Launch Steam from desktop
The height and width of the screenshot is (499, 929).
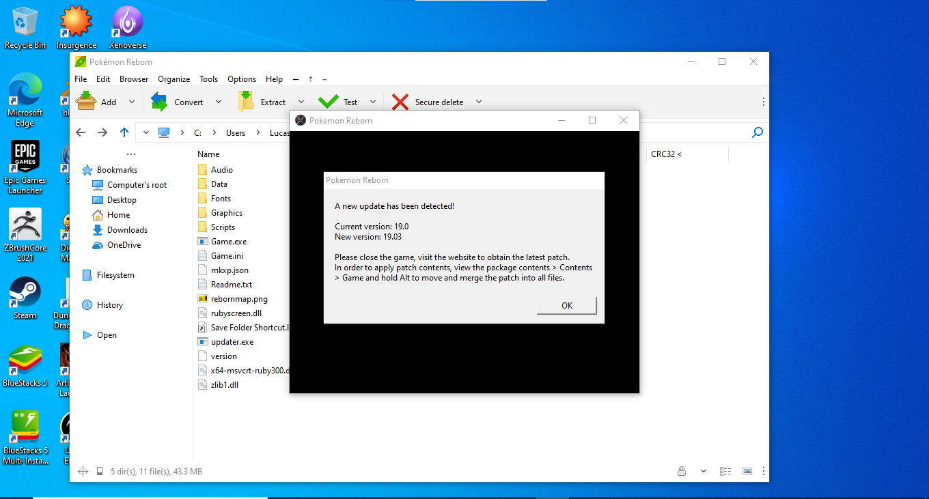[25, 298]
